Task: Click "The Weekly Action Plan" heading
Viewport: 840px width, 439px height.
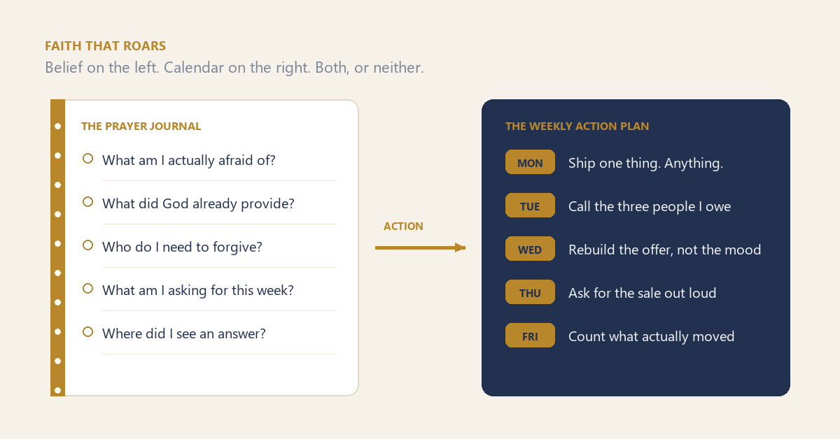Action: tap(577, 127)
